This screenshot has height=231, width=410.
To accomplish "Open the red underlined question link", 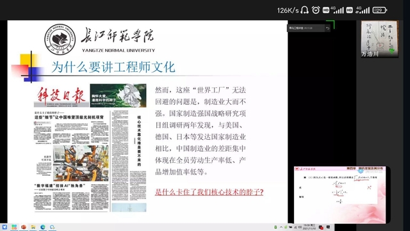I will point(209,193).
